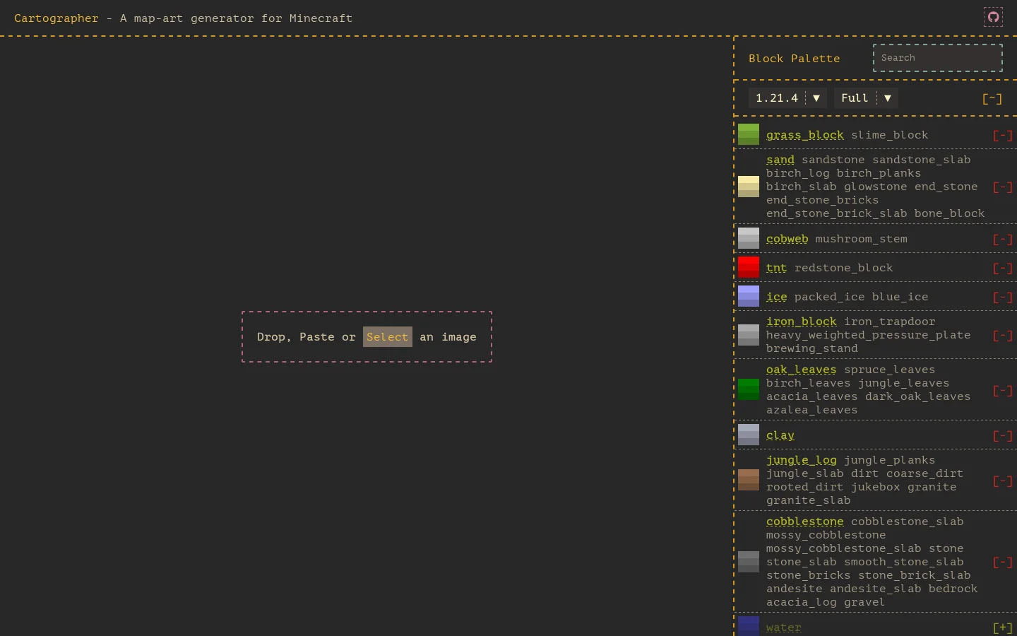The image size is (1017, 636).
Task: Select mossy_cobblestone block
Action: [826, 535]
